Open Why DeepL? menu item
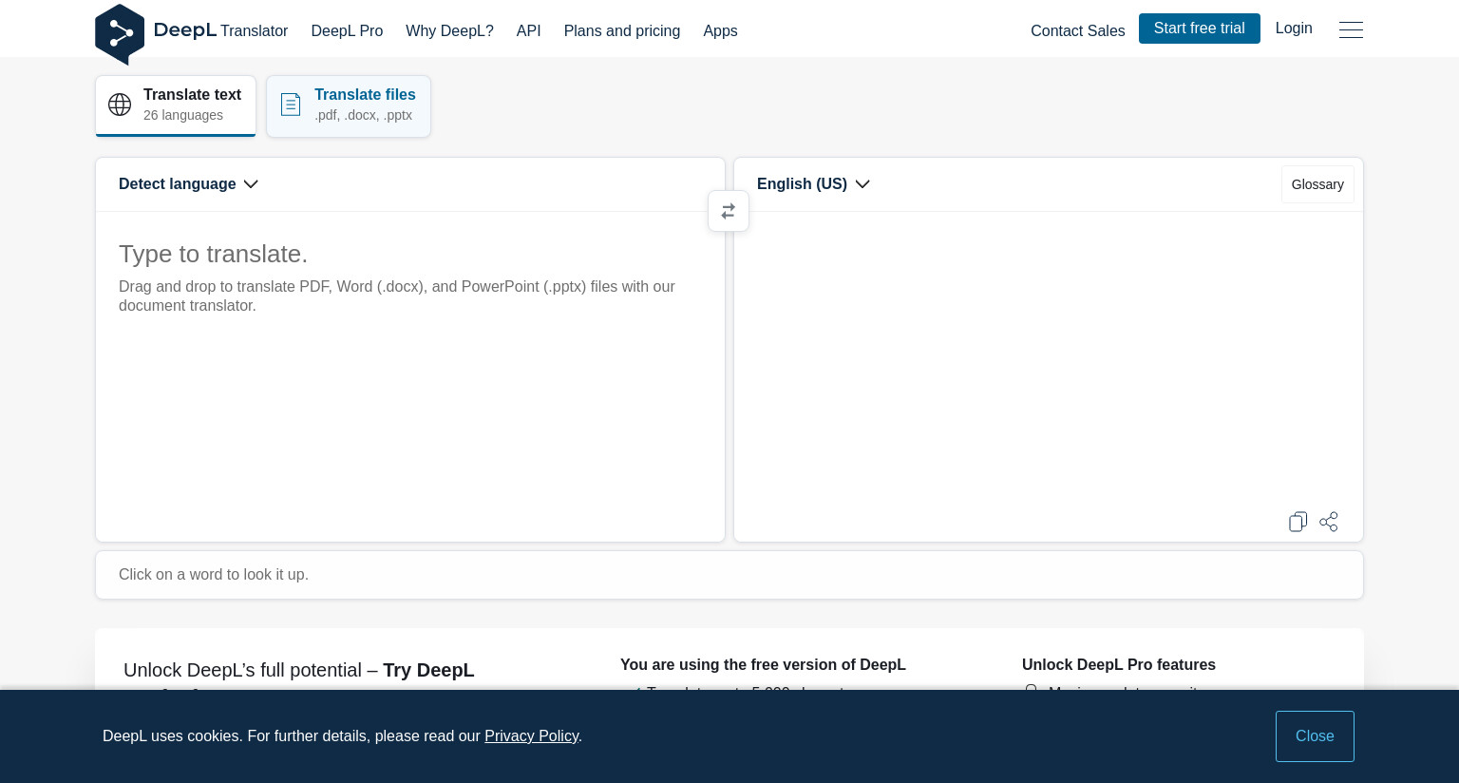Viewport: 1459px width, 783px height. point(449,31)
